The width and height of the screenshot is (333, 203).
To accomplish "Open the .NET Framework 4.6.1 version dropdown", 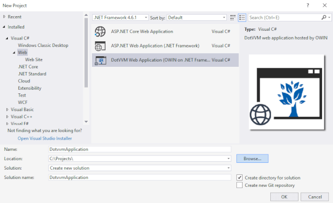I will 120,18.
